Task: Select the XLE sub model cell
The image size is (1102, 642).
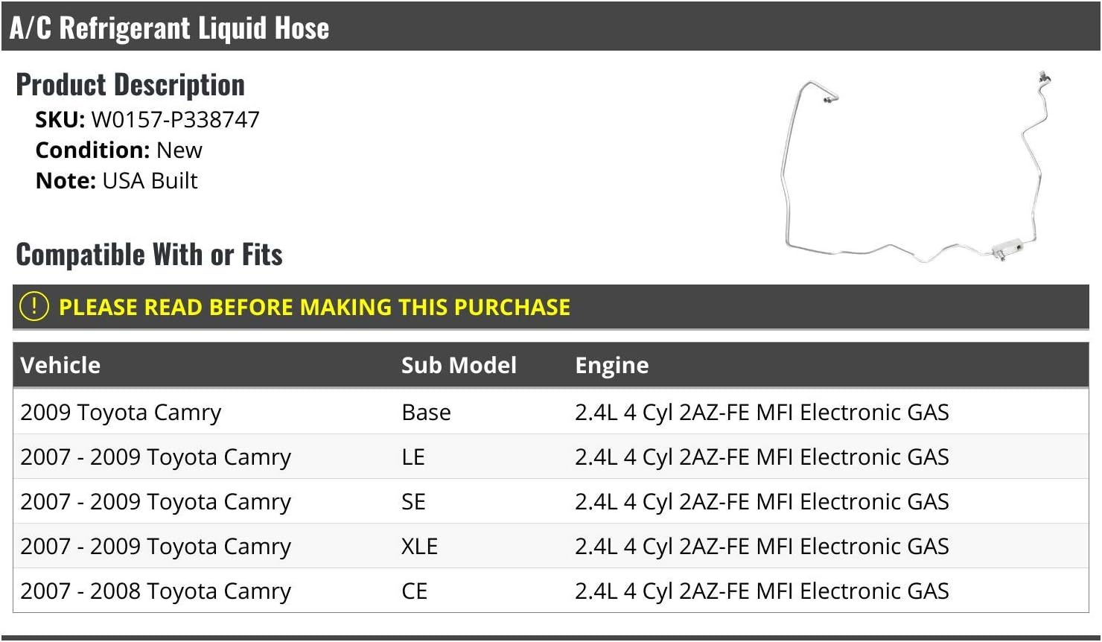Action: [x=419, y=546]
